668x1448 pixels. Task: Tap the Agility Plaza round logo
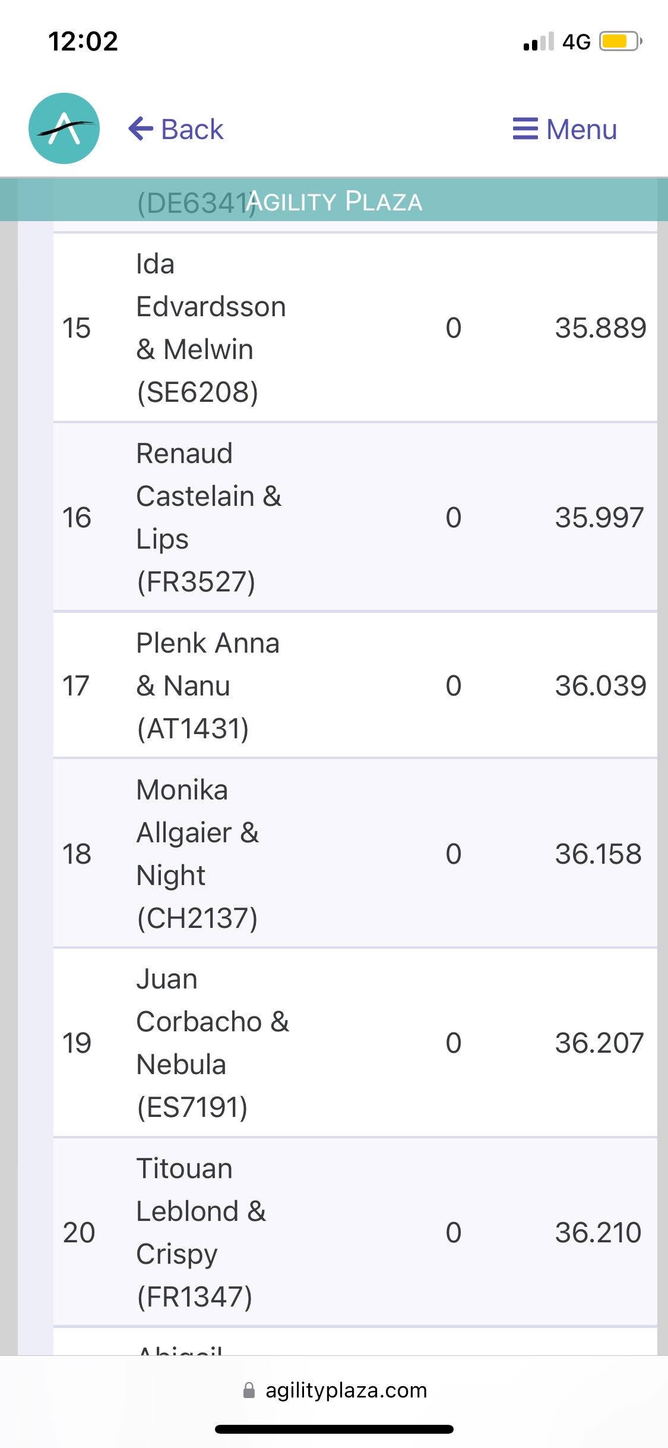pyautogui.click(x=64, y=128)
